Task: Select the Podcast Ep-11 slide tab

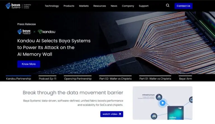Action: [47, 79]
